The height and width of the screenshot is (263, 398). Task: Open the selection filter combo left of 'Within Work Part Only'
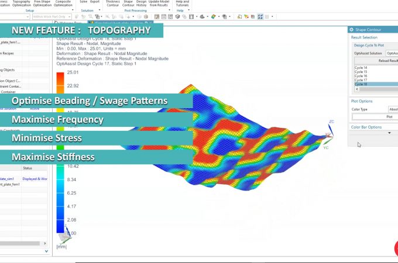[15, 17]
